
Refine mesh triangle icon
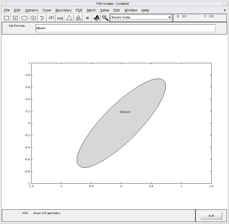(78, 18)
